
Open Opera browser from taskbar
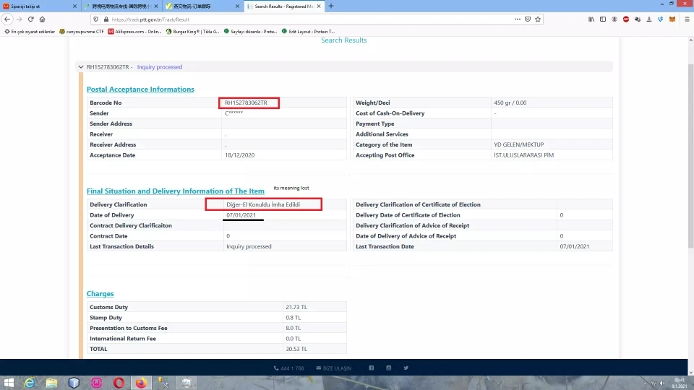(x=119, y=383)
